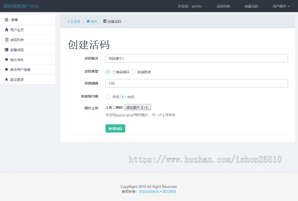
Task: Click the home icon next to 用户主页
Action: tap(7, 29)
